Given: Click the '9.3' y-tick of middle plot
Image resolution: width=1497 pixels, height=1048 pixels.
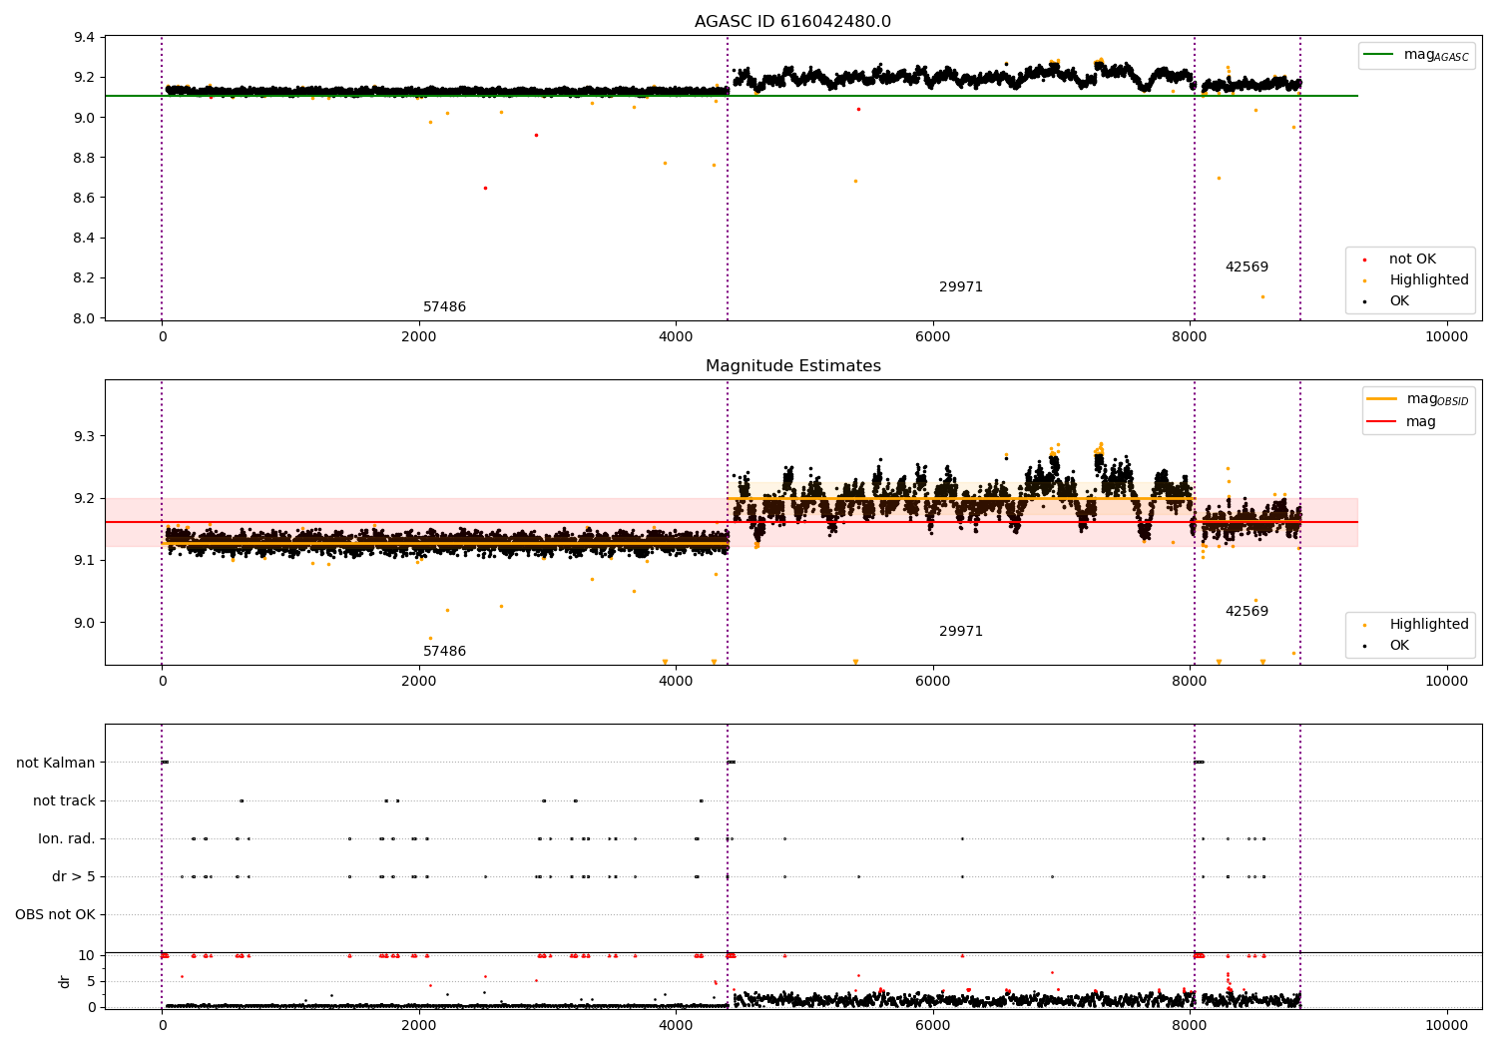Looking at the screenshot, I should pos(85,437).
